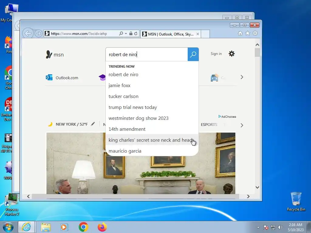Open MSN settings gear icon
This screenshot has height=233, width=311.
[231, 54]
